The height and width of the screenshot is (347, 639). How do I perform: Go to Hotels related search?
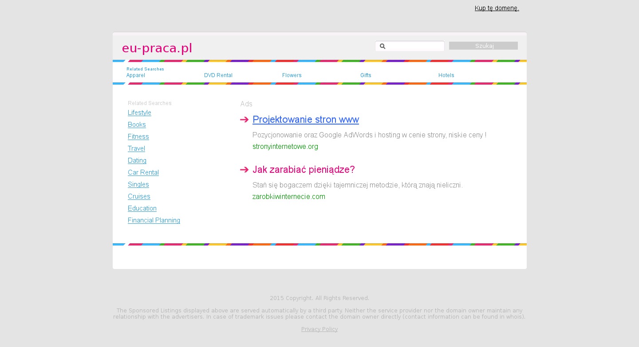pyautogui.click(x=446, y=75)
